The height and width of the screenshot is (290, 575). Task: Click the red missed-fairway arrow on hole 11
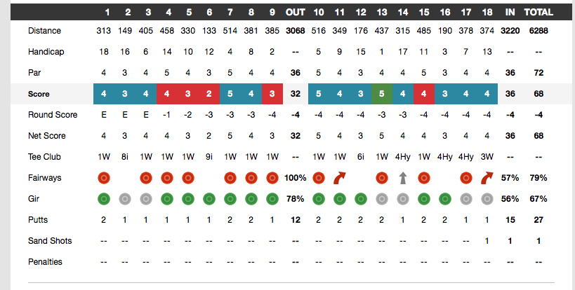(x=340, y=178)
